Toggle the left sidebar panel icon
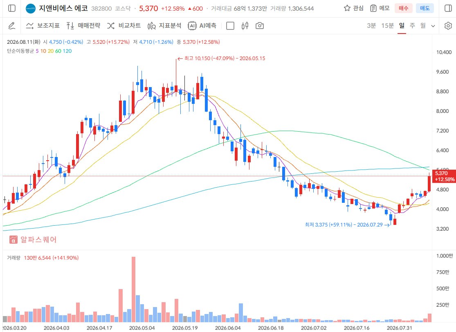 click(x=12, y=8)
